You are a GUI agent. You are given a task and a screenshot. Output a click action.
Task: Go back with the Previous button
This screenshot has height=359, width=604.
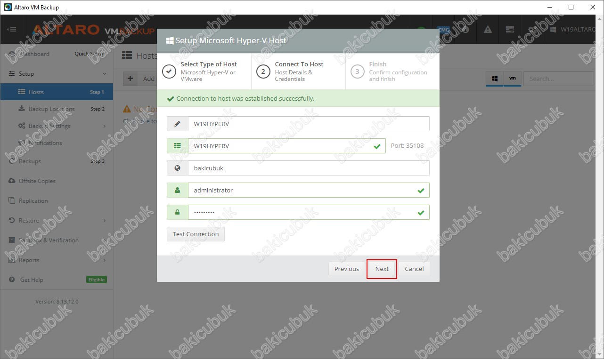(346, 269)
